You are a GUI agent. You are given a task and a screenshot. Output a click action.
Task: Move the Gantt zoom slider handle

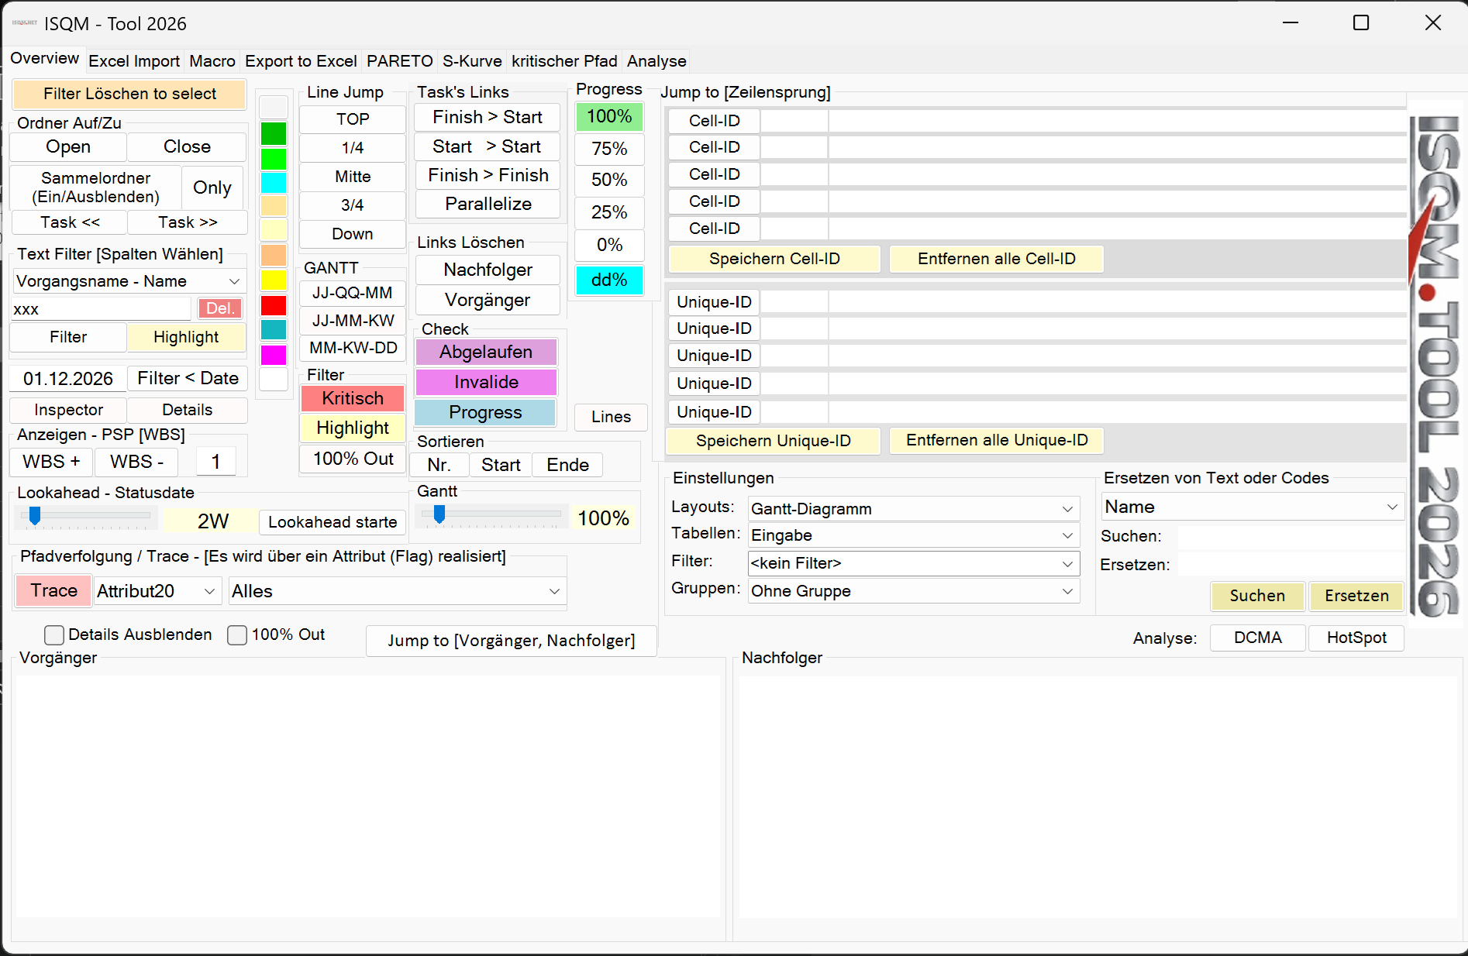pos(439,514)
